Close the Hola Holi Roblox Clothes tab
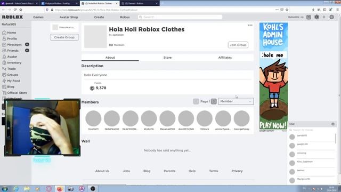This screenshot has width=341, height=192. point(117,4)
